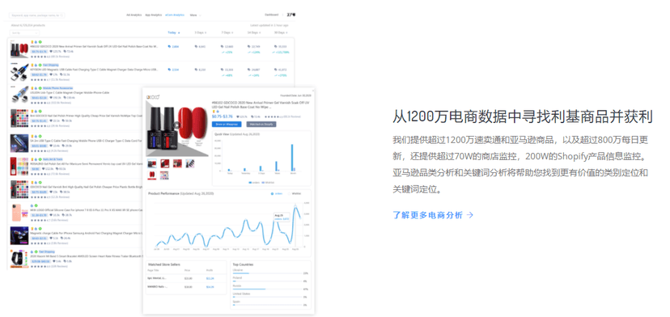This screenshot has height=317, width=670.
Task: Select the orders radio in Product Performance
Action: click(x=273, y=193)
